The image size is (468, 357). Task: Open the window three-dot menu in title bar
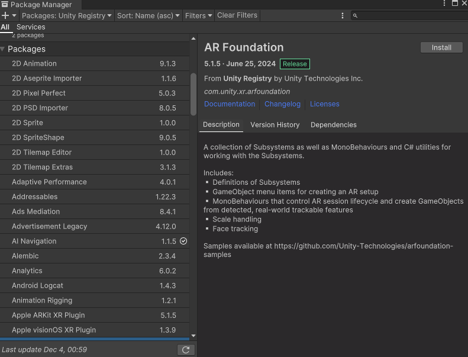[444, 4]
